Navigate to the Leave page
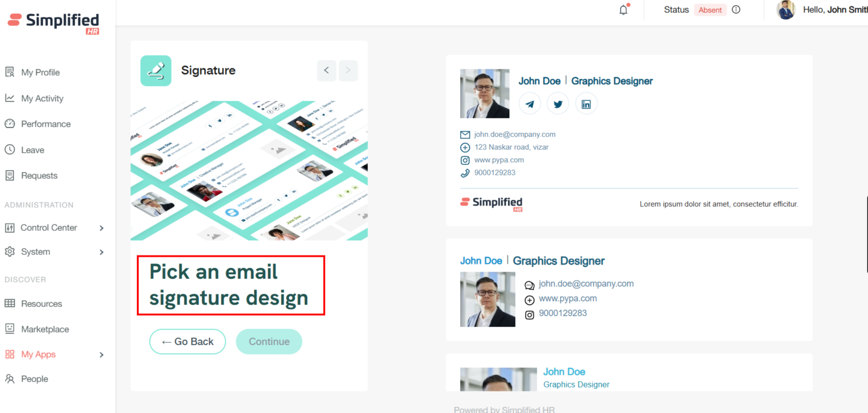 32,150
